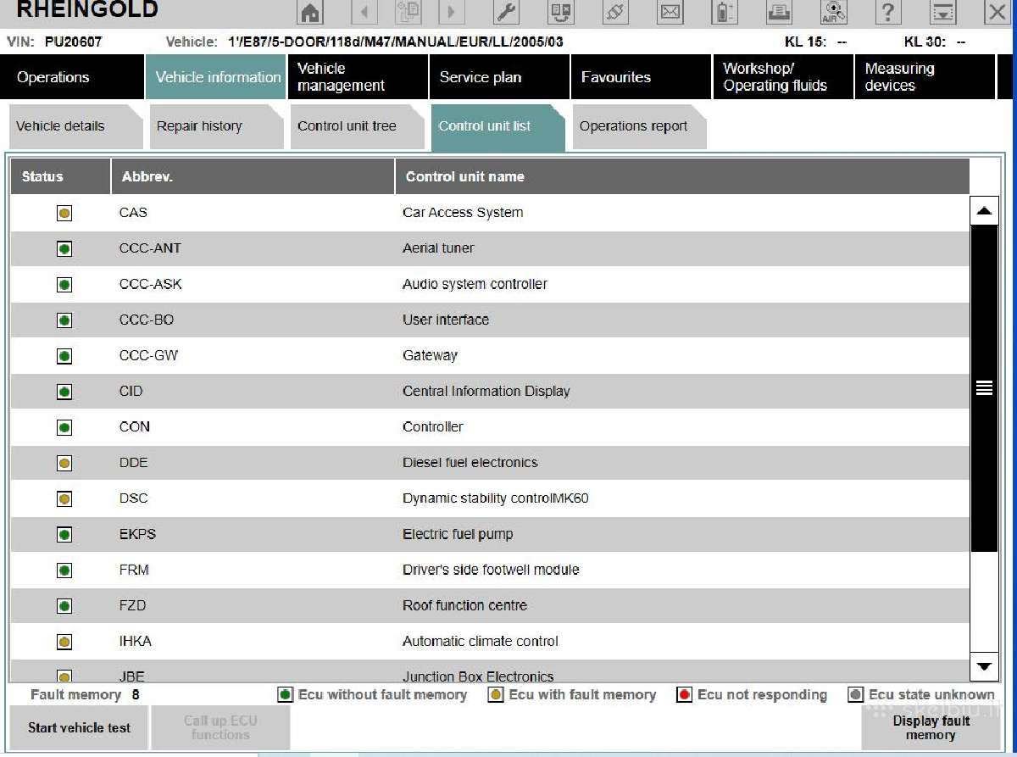Open the Control unit tree subtab

click(x=358, y=126)
